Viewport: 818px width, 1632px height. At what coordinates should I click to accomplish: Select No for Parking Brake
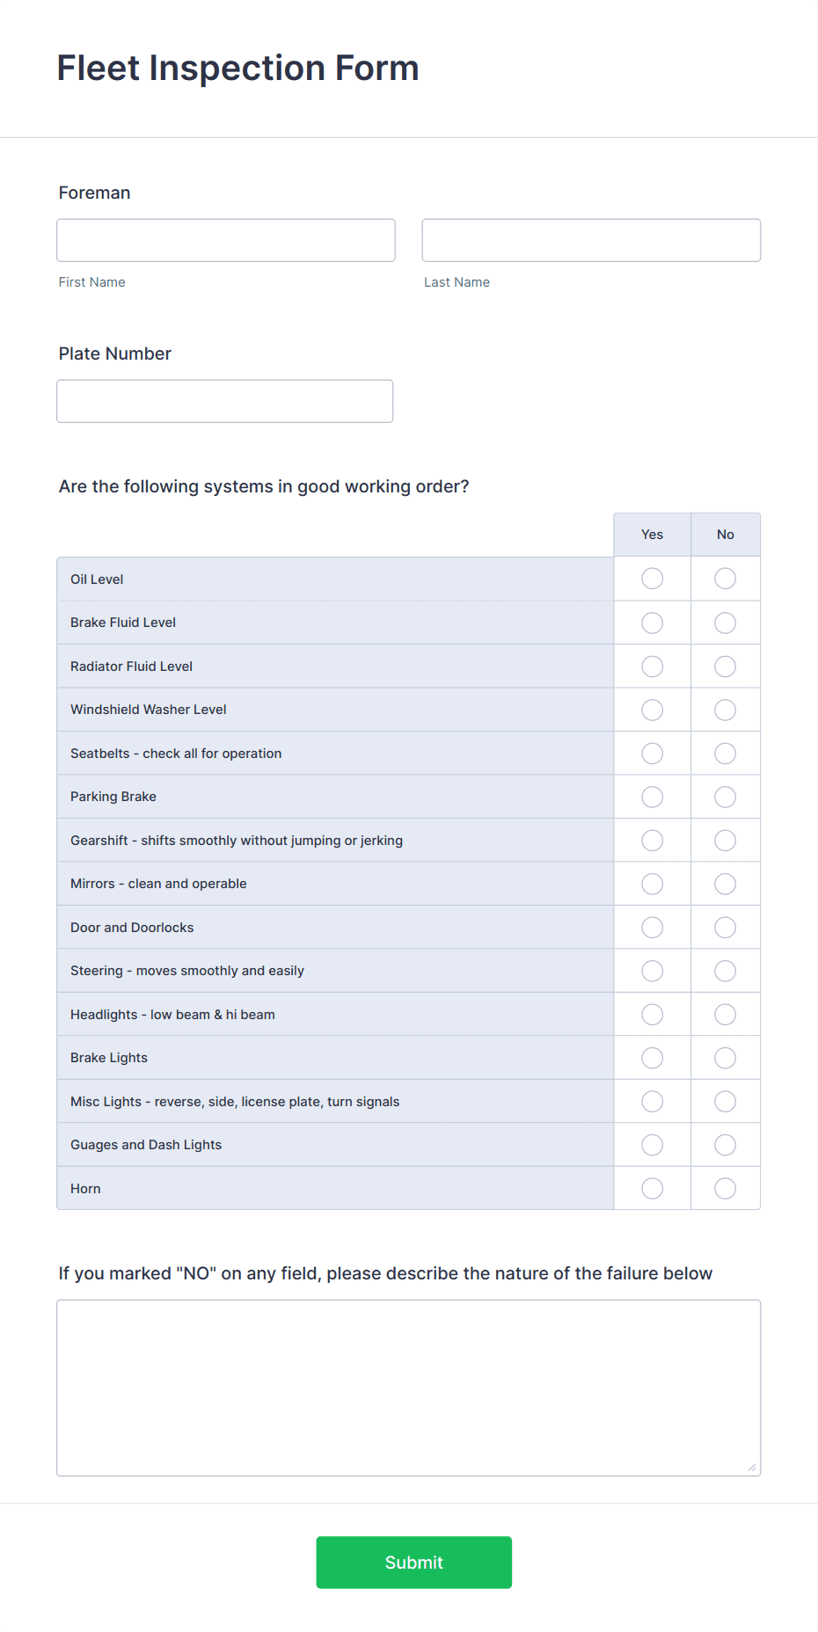(x=725, y=796)
